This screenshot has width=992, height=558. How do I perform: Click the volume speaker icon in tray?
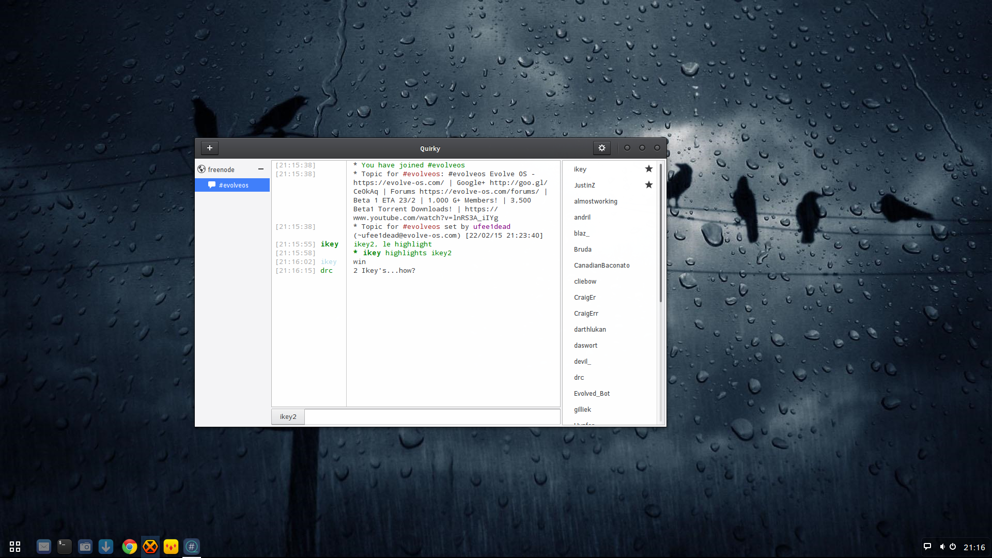click(x=942, y=547)
